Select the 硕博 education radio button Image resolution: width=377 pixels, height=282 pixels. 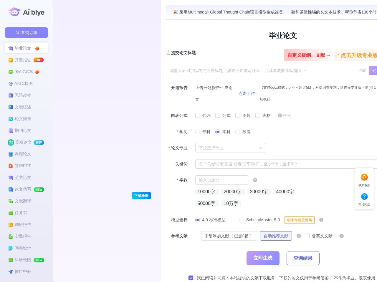pyautogui.click(x=238, y=132)
